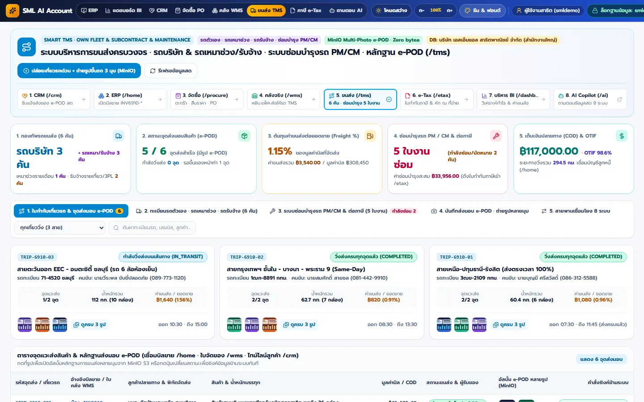Click ดูครบ 3 รูป on TRIP-6910-02
This screenshot has height=402, width=644.
(x=299, y=325)
